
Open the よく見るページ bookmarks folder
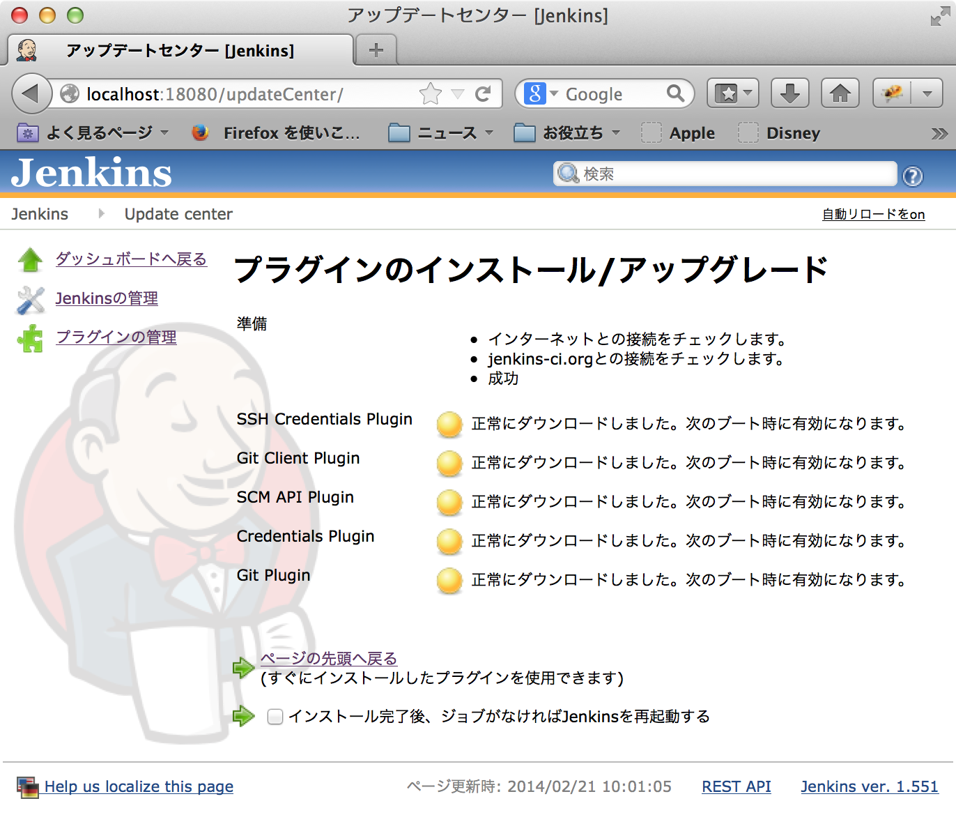tap(93, 132)
